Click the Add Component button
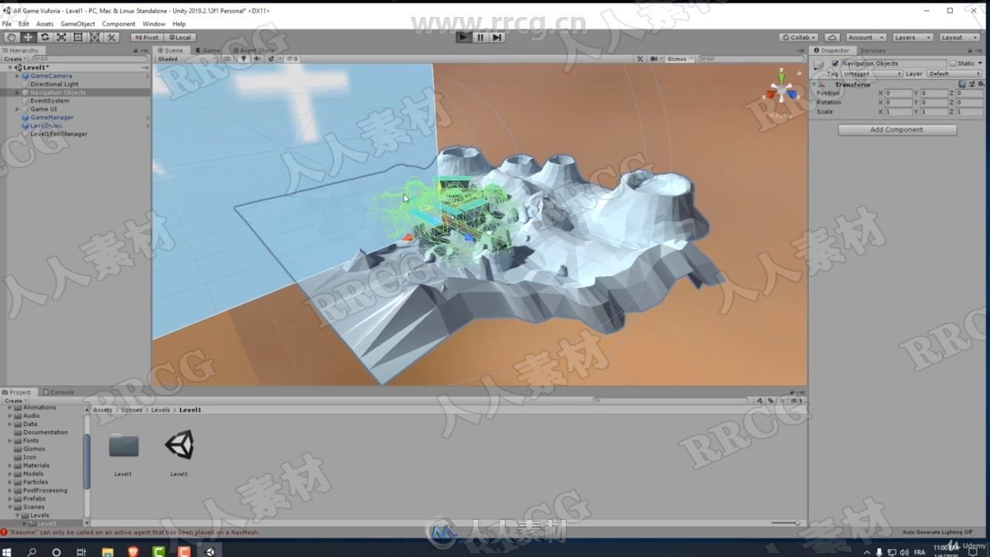 (x=897, y=130)
